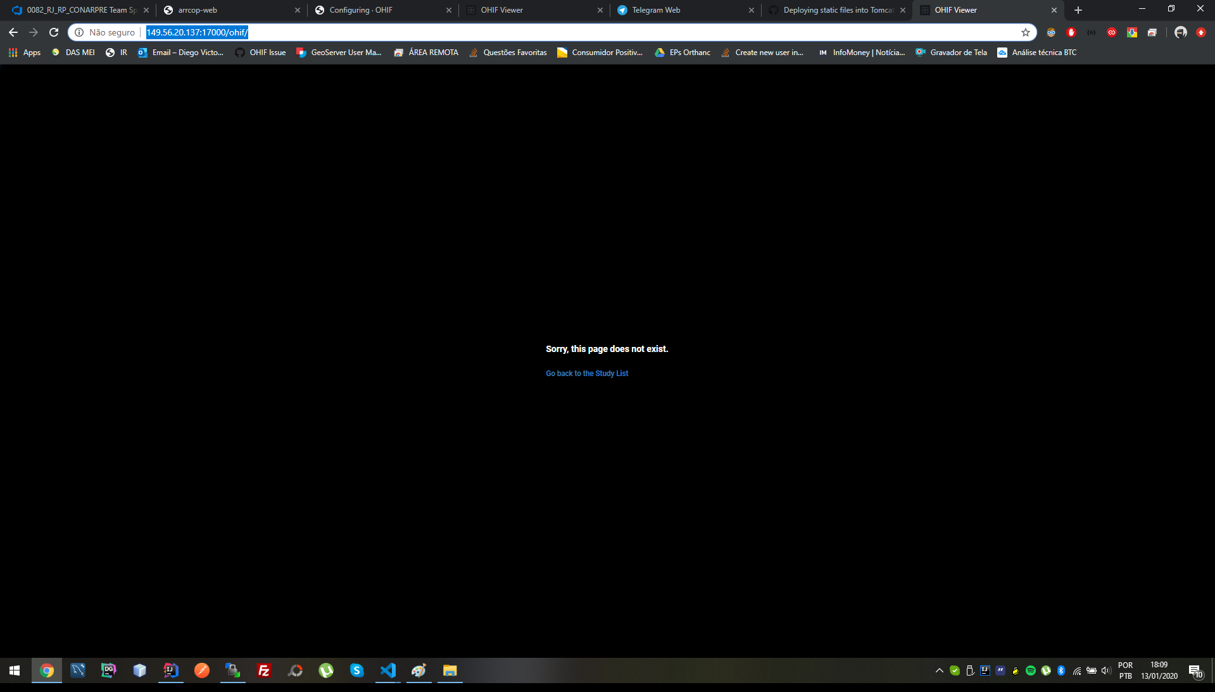
Task: Click the yellow padlock tray icon
Action: pyautogui.click(x=1016, y=670)
